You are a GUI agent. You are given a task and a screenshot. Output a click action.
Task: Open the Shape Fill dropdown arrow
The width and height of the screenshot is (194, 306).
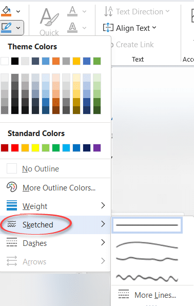tap(18, 11)
